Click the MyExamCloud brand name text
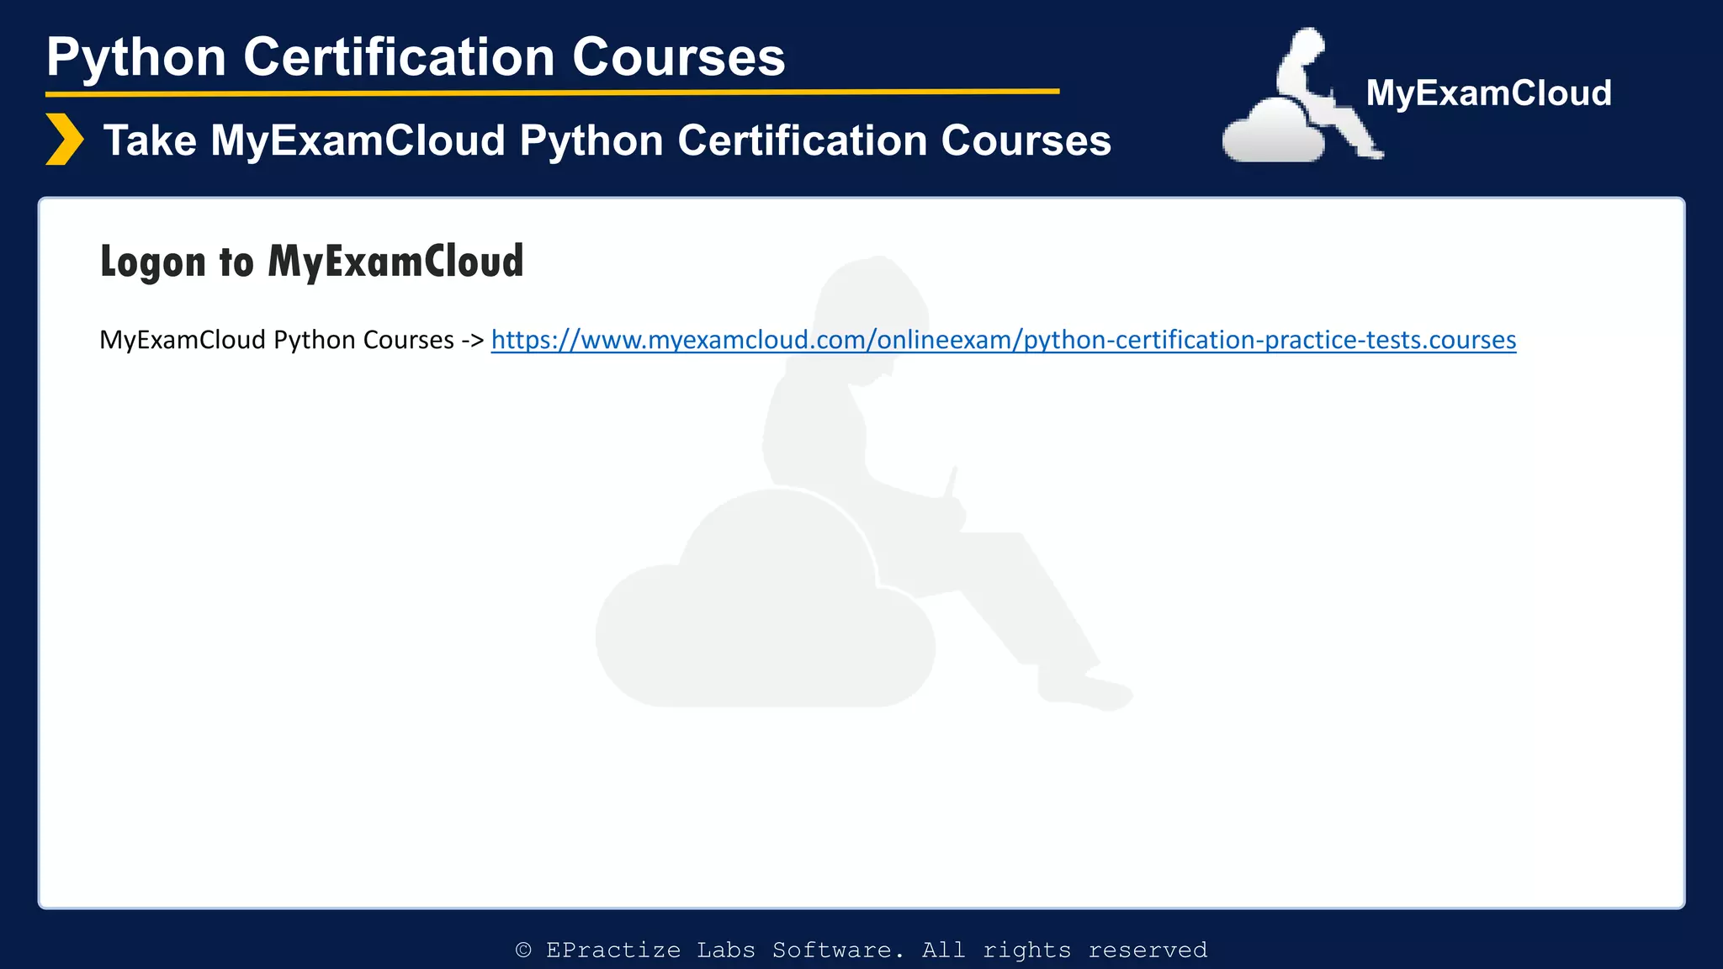Screen dimensions: 1723x969 (x=1488, y=93)
